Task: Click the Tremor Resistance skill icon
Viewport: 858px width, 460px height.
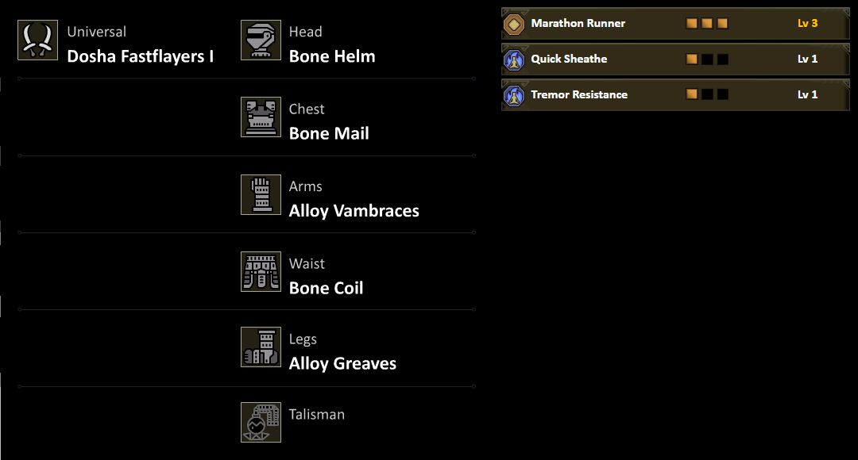Action: [x=514, y=95]
